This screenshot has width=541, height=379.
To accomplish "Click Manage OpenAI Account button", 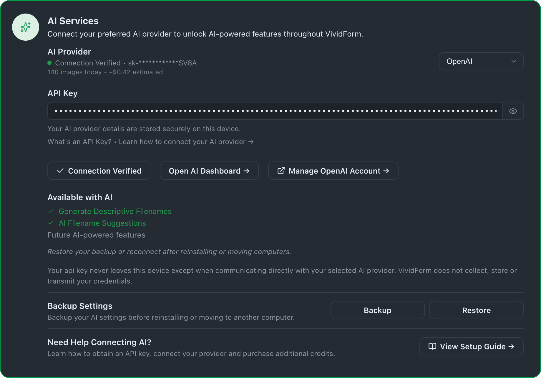I will 333,171.
